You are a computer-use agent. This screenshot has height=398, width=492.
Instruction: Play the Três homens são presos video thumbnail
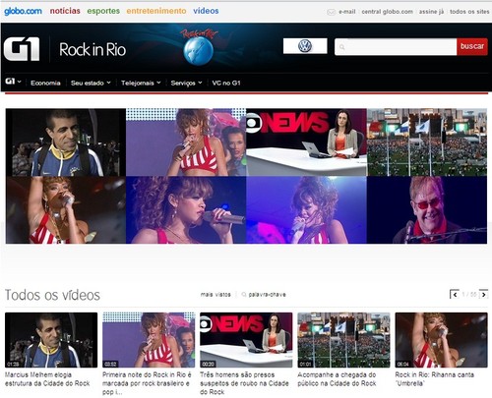click(246, 340)
